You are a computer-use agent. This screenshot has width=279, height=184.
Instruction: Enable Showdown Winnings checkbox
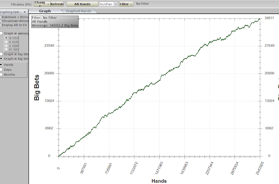tap(0, 21)
